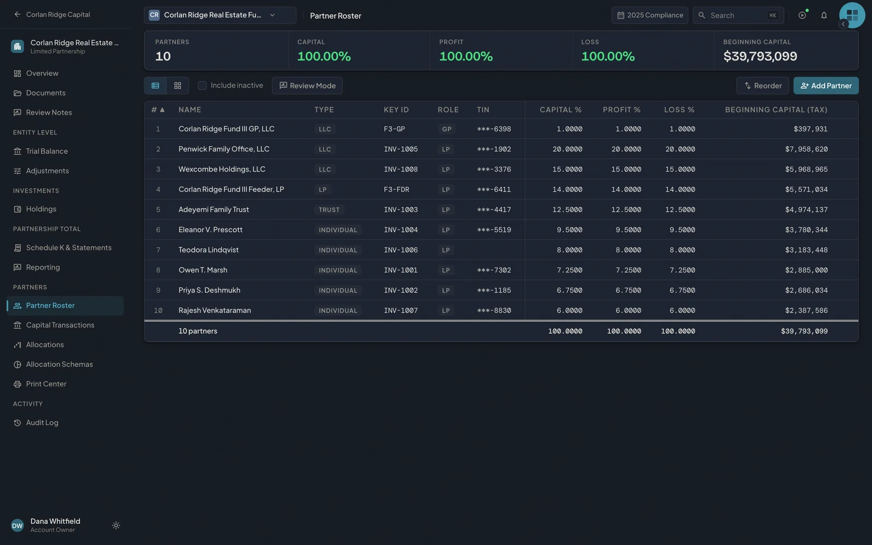Image resolution: width=872 pixels, height=545 pixels.
Task: Open the notifications bell
Action: point(824,15)
